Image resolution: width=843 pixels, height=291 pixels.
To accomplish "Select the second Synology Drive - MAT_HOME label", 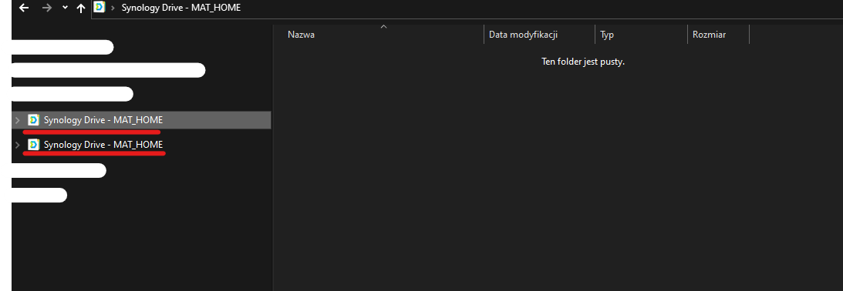I will (x=103, y=145).
